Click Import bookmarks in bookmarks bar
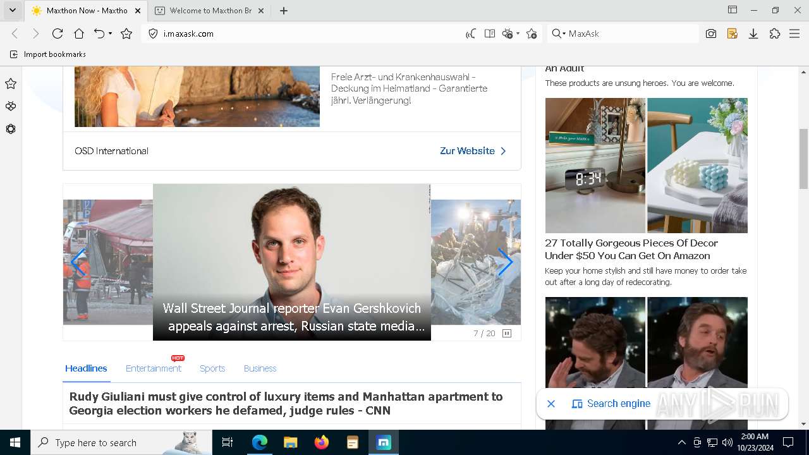The width and height of the screenshot is (809, 455). pos(47,54)
